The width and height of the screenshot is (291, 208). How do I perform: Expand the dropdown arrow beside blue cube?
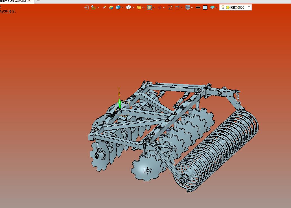122,8
